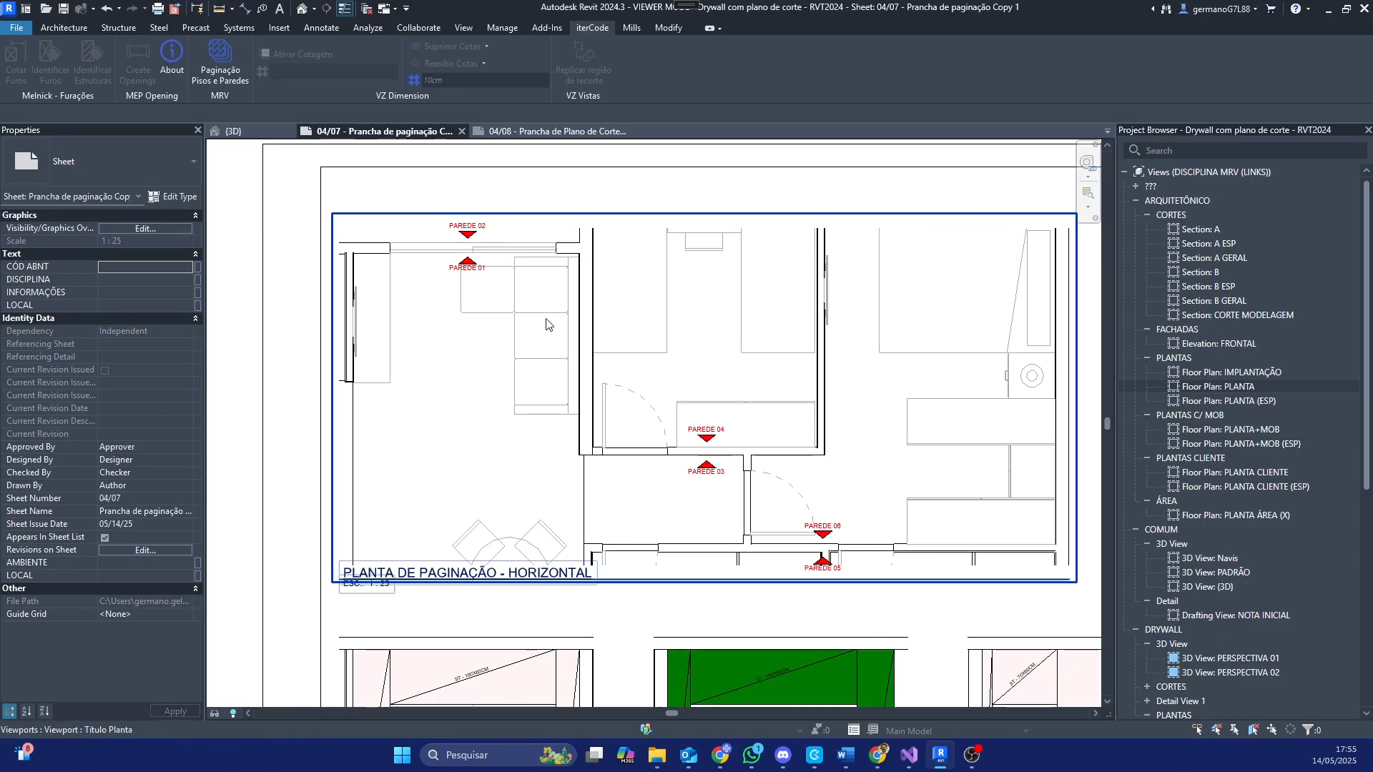
Task: Click Close Inactive Views icon
Action: [x=366, y=9]
